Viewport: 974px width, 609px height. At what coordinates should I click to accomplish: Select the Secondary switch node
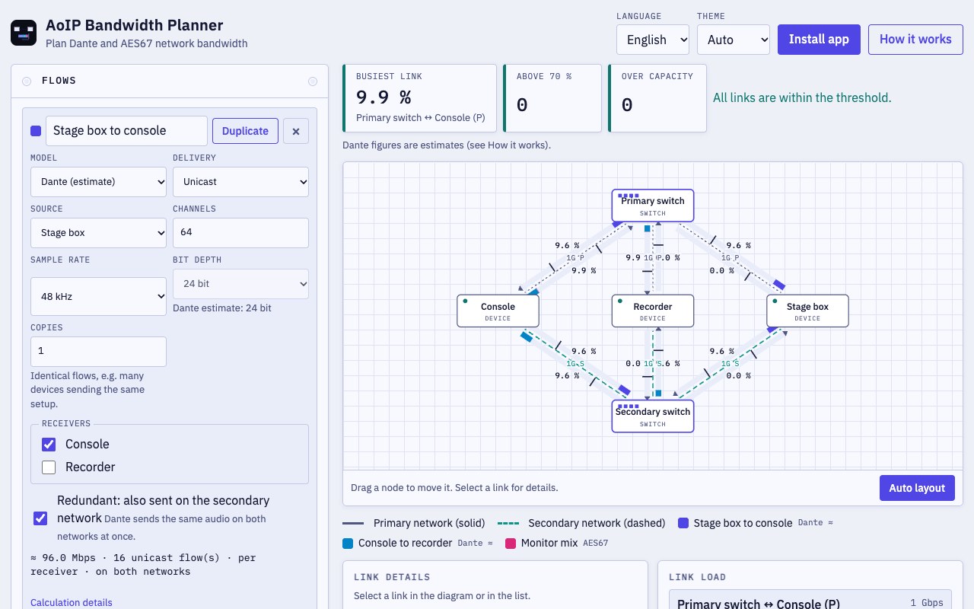[653, 416]
